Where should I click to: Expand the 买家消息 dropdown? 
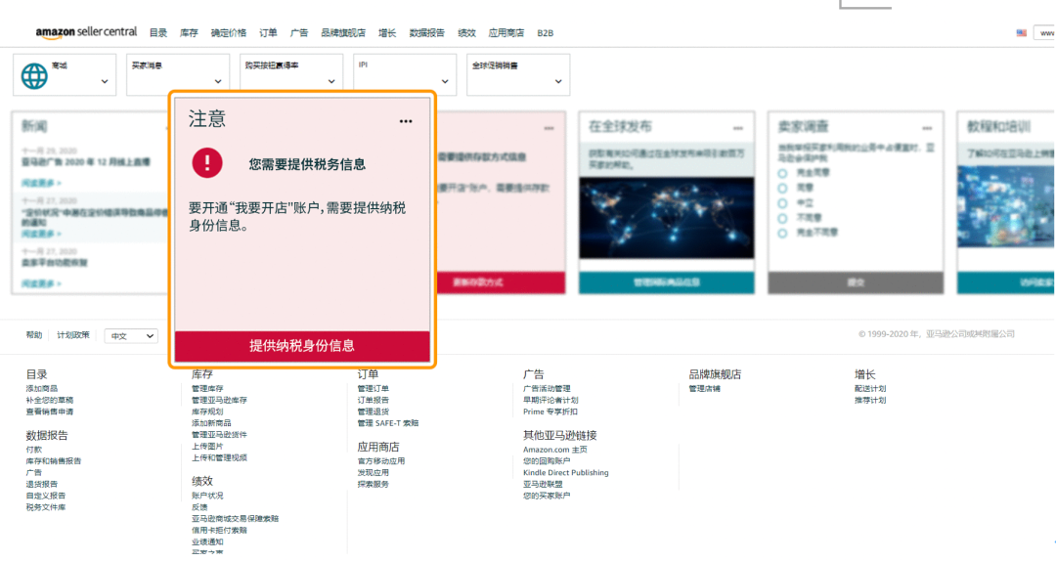(177, 74)
